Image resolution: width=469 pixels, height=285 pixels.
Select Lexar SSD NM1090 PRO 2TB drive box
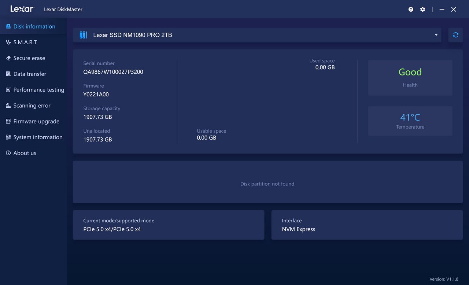(256, 35)
